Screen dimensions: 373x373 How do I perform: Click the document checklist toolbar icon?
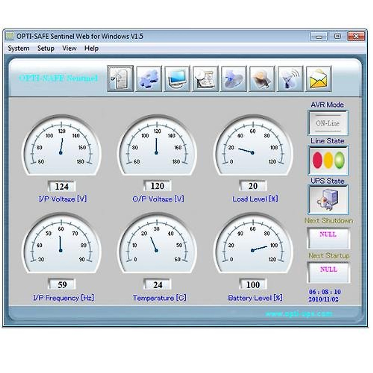pos(120,79)
